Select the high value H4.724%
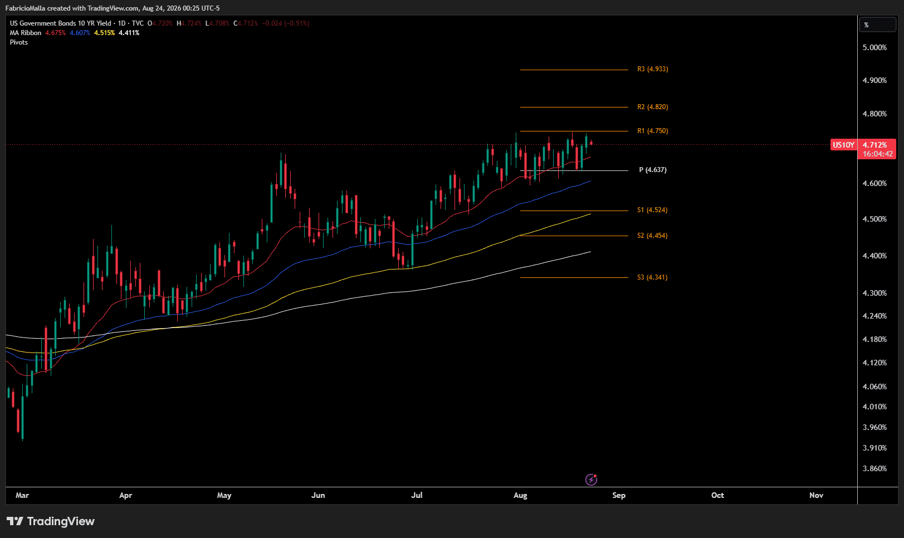The height and width of the screenshot is (538, 904). tap(189, 23)
